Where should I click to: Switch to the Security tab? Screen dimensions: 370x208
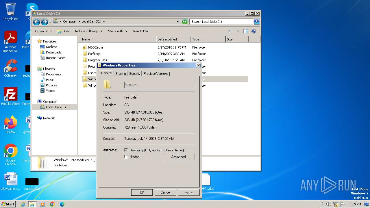coord(135,74)
